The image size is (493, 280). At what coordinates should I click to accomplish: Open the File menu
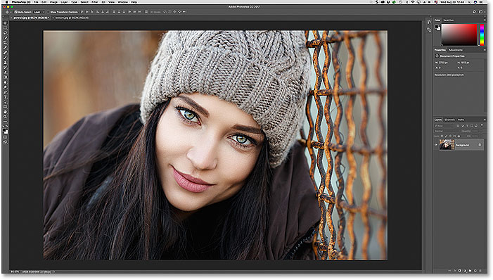coord(36,2)
